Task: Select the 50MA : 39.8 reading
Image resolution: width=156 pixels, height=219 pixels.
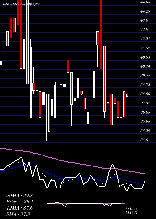Action: [19, 196]
